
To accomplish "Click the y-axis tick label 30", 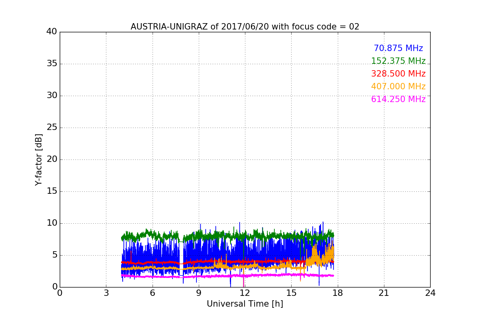I will coord(52,96).
